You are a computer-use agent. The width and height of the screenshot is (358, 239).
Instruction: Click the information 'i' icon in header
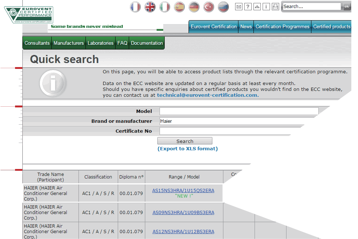(266, 7)
